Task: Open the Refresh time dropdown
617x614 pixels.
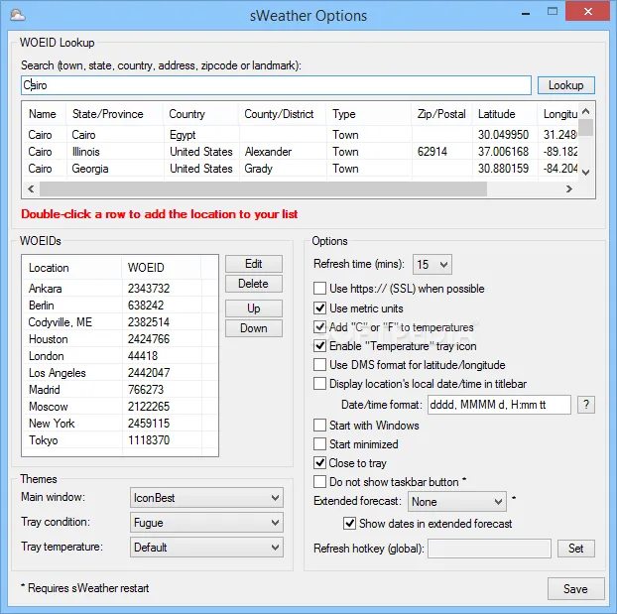Action: 432,264
